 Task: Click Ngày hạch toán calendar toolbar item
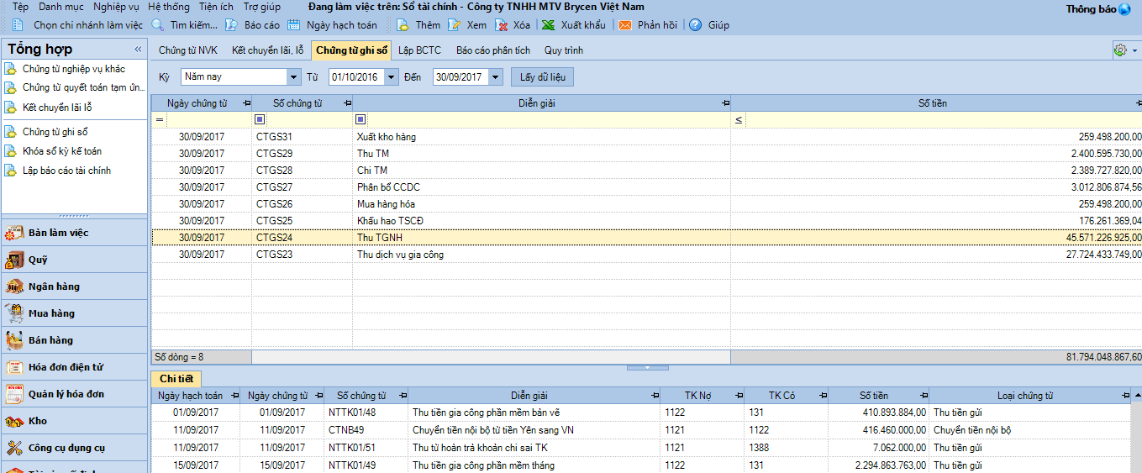[333, 25]
